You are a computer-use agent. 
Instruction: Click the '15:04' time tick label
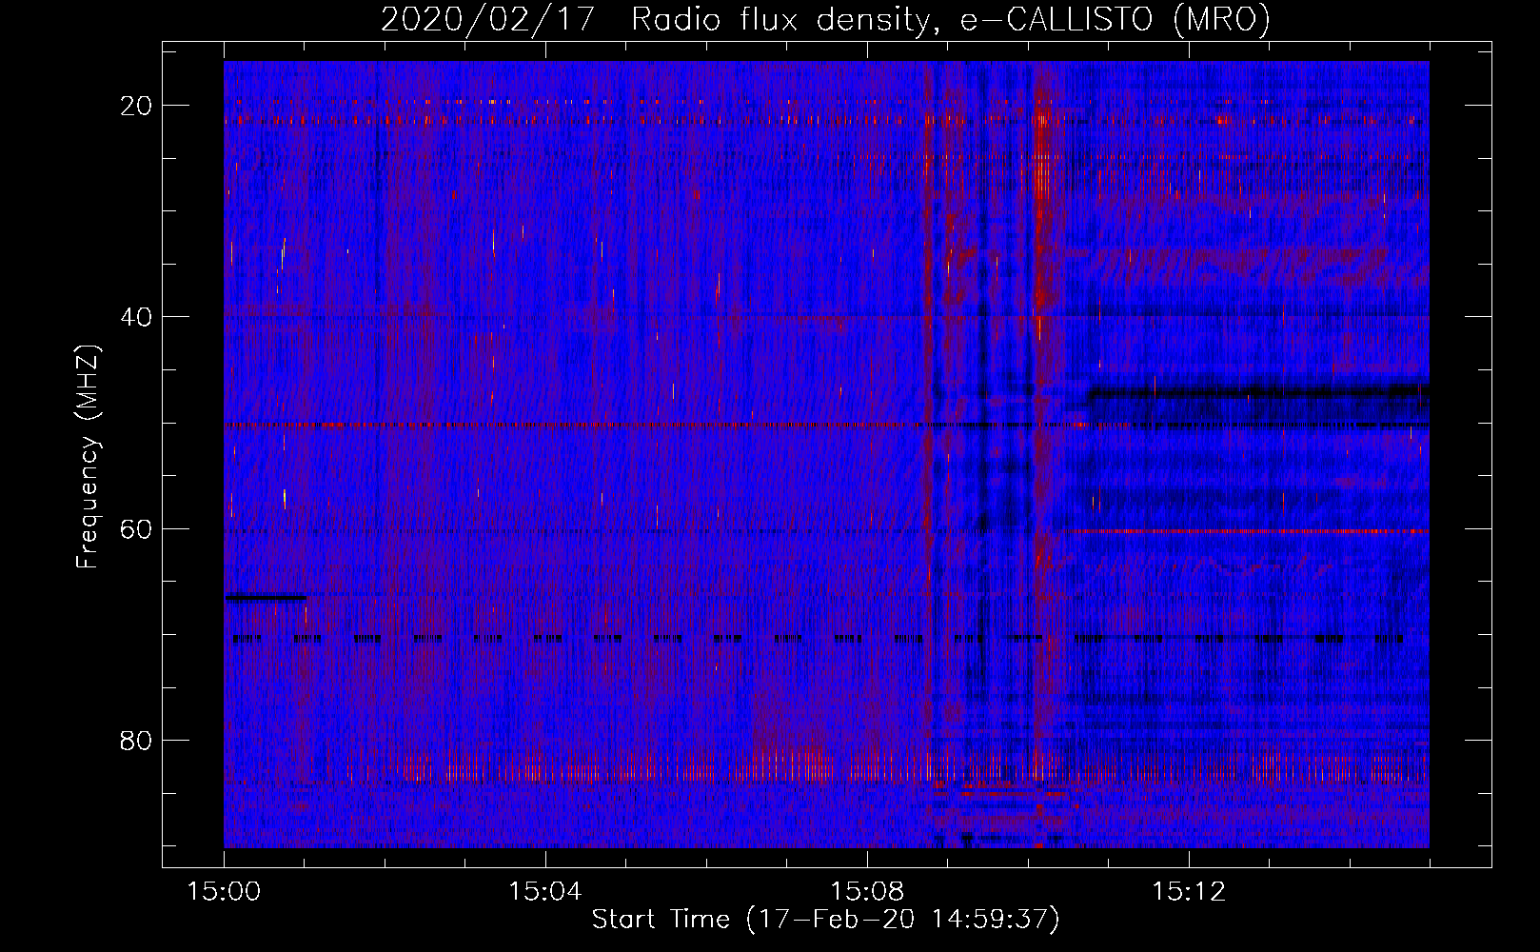coord(544,892)
